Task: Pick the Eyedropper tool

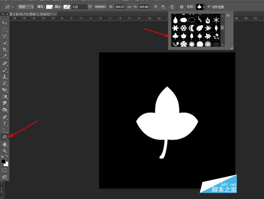Action: click(4, 56)
